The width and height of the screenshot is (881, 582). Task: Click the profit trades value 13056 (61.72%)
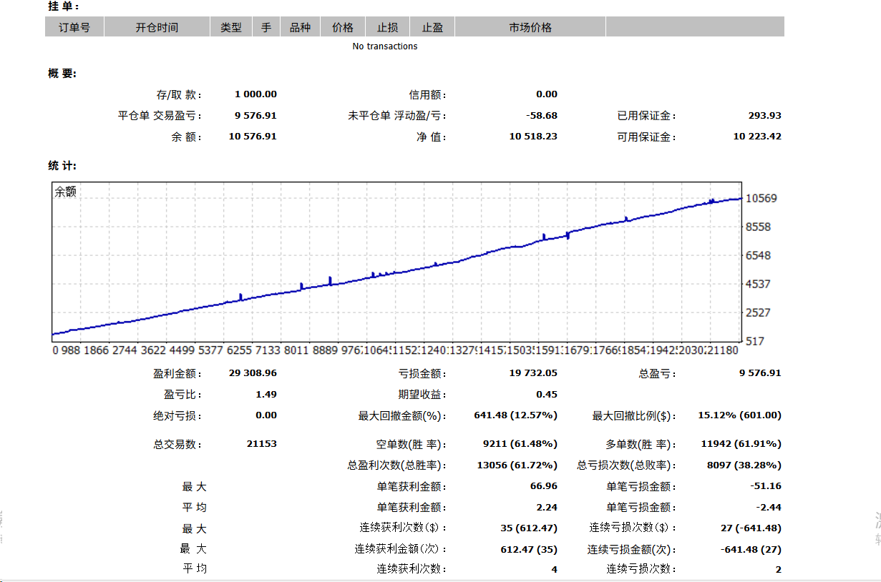517,465
